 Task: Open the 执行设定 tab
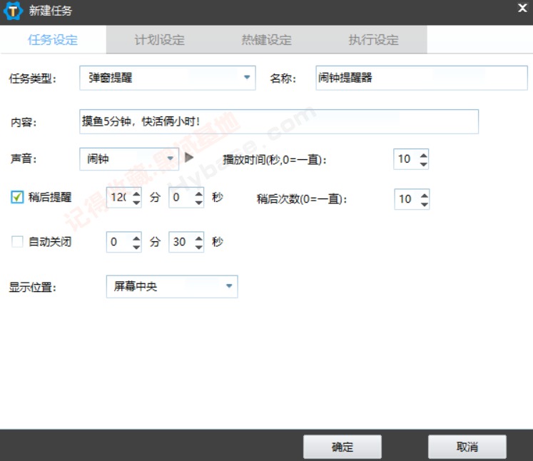(373, 40)
